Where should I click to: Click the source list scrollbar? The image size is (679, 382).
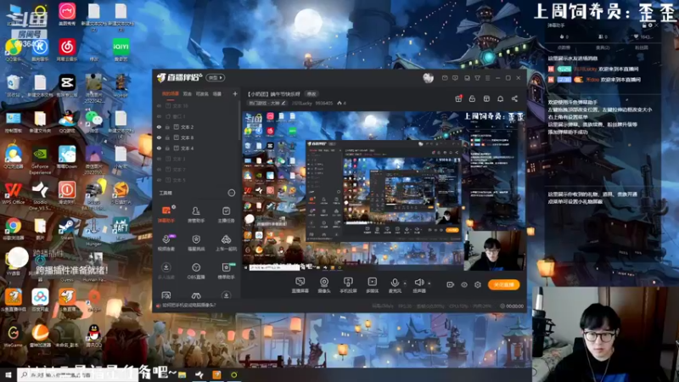[x=239, y=121]
